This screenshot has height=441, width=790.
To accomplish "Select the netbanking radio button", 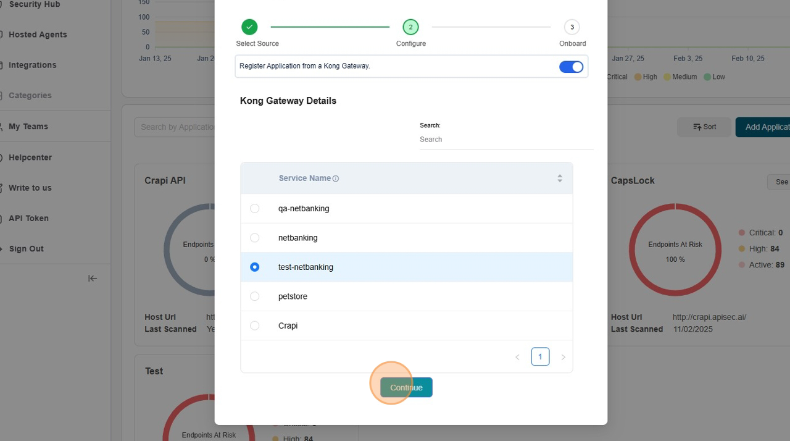I will point(254,238).
